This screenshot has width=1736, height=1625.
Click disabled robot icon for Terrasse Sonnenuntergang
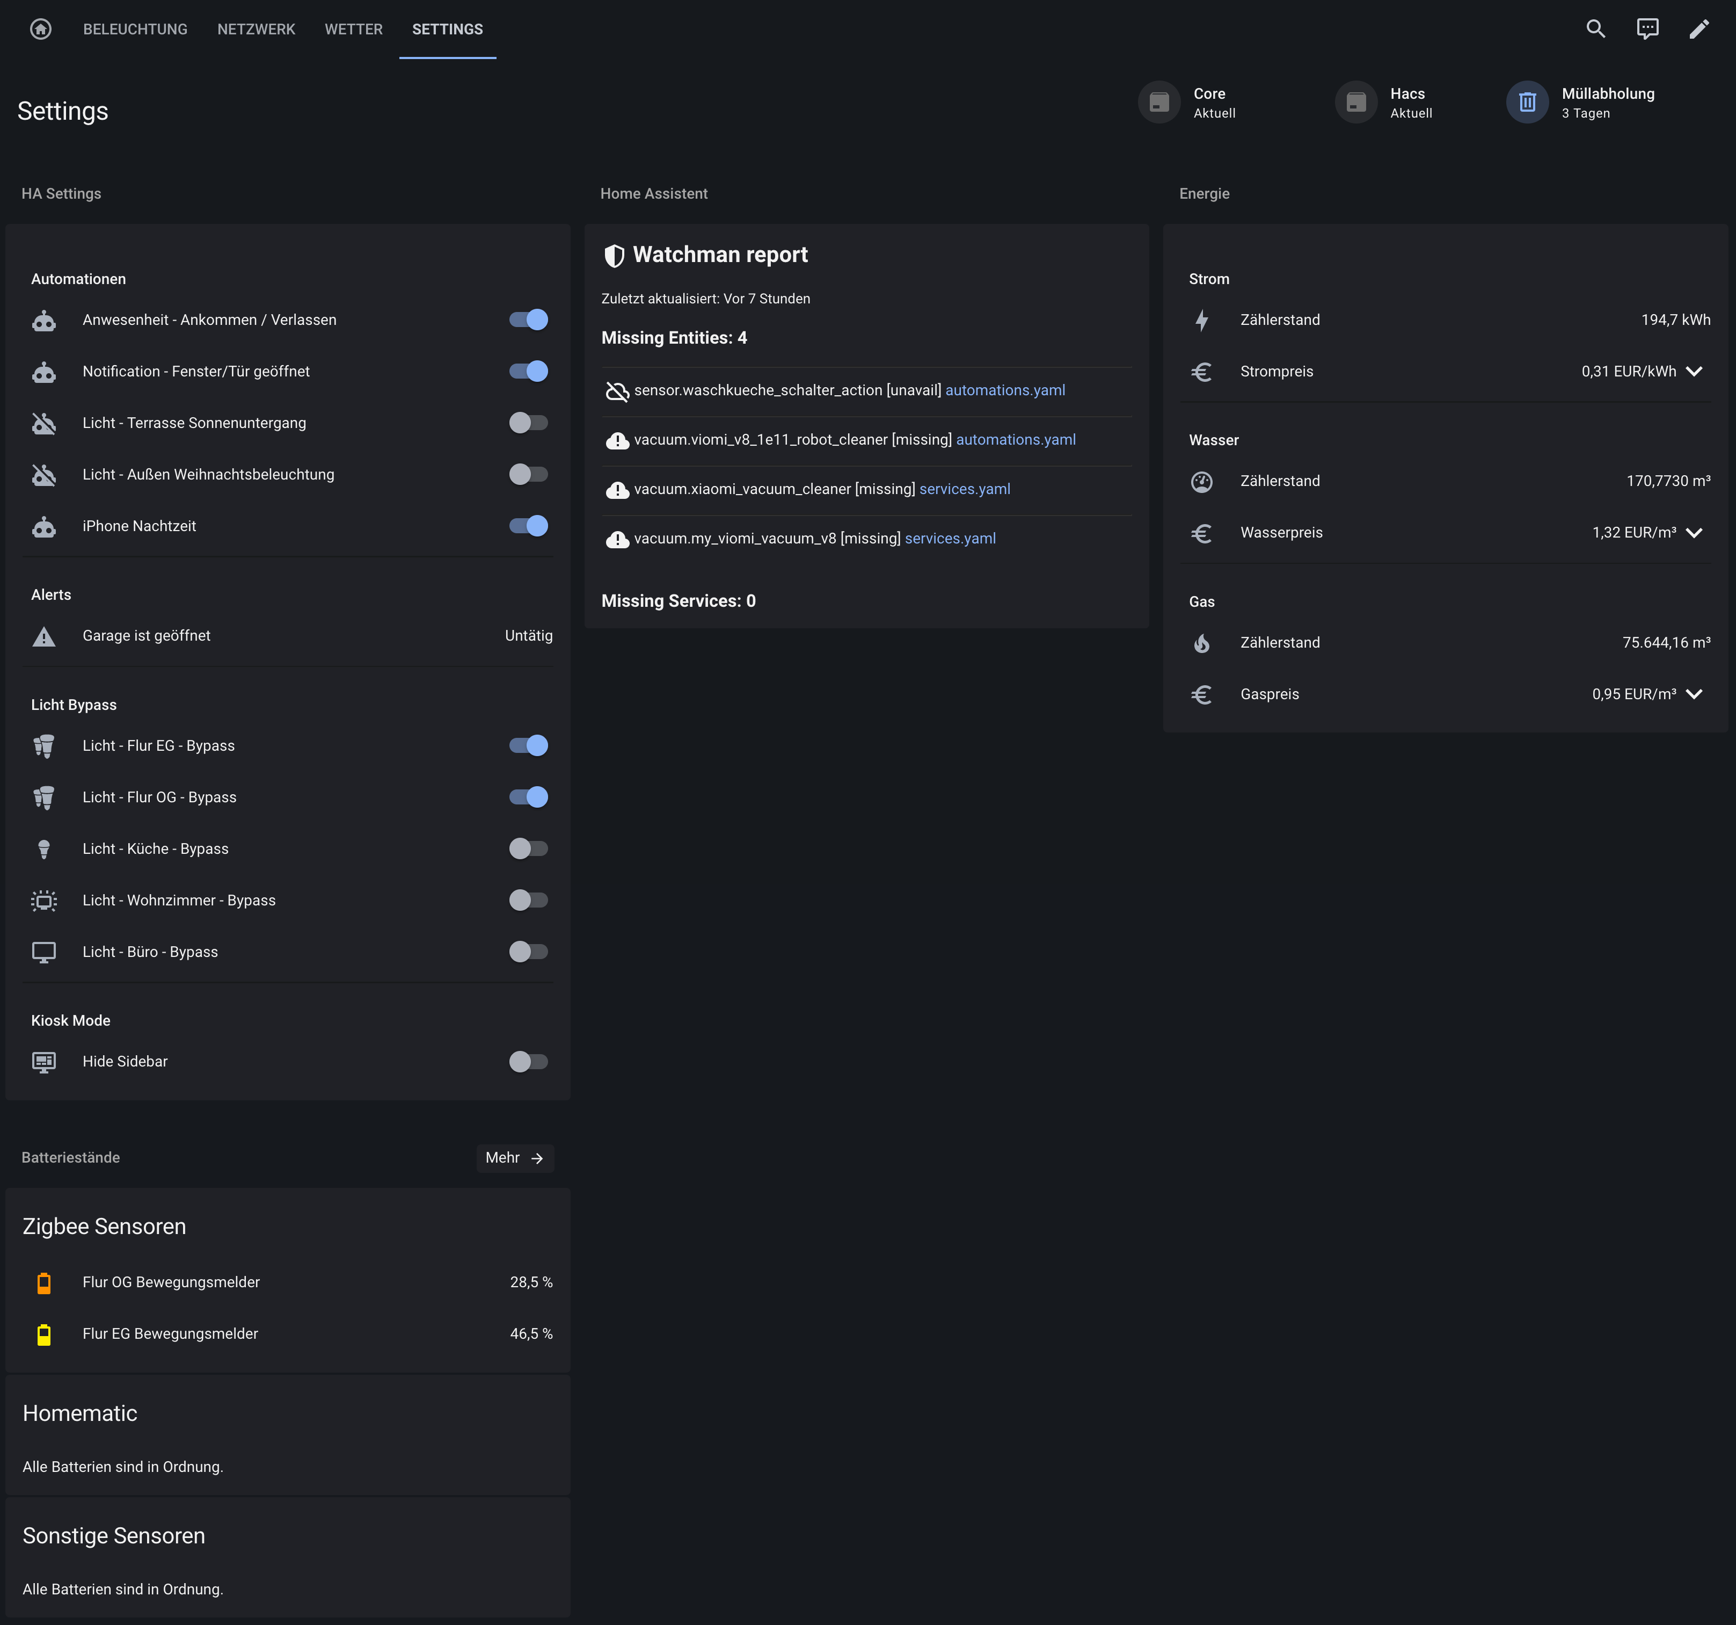[43, 424]
